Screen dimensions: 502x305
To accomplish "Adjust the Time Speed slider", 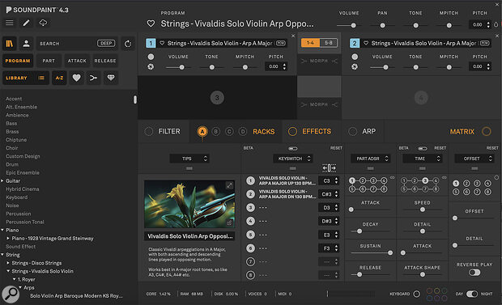I will [423, 210].
